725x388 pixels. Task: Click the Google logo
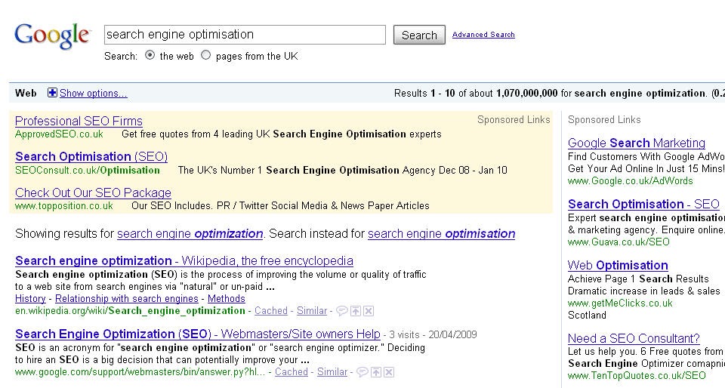click(x=52, y=36)
